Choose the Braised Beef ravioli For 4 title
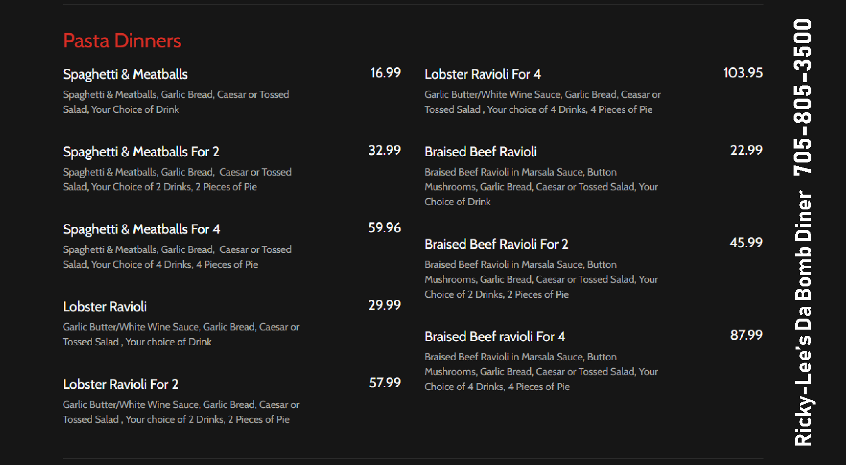Viewport: 846px width, 465px height. pyautogui.click(x=495, y=337)
